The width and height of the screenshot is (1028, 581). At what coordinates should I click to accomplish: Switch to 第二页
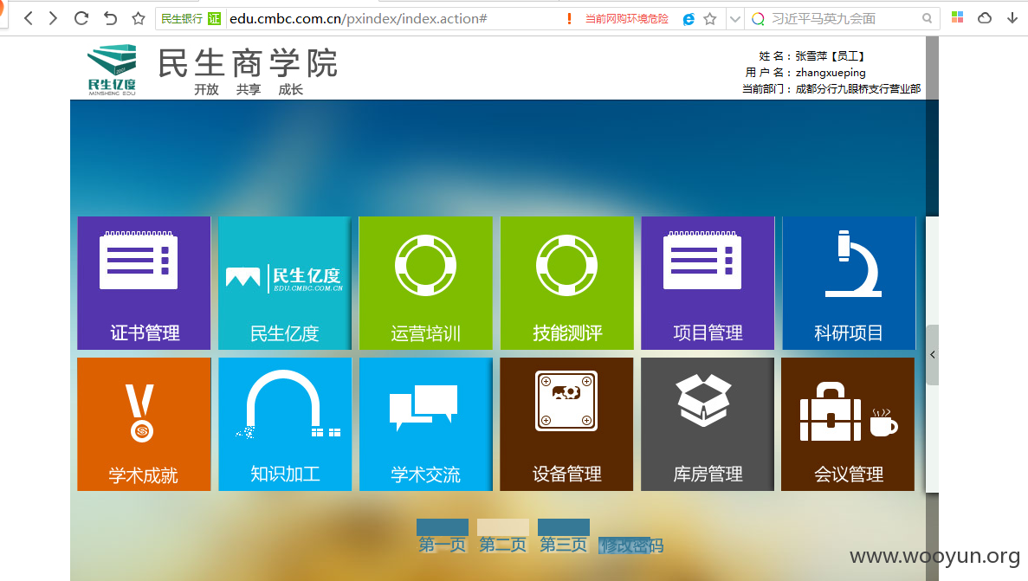(503, 537)
